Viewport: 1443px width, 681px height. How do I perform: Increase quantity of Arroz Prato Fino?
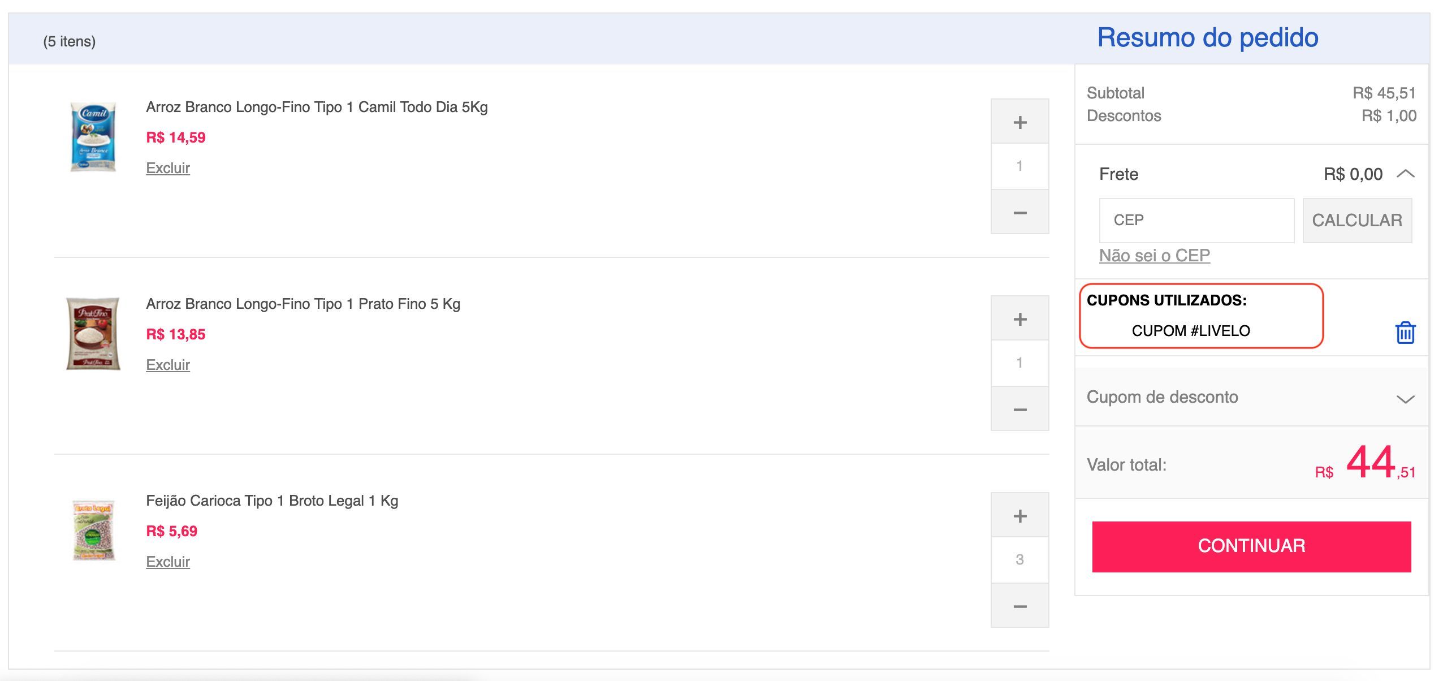point(1020,318)
